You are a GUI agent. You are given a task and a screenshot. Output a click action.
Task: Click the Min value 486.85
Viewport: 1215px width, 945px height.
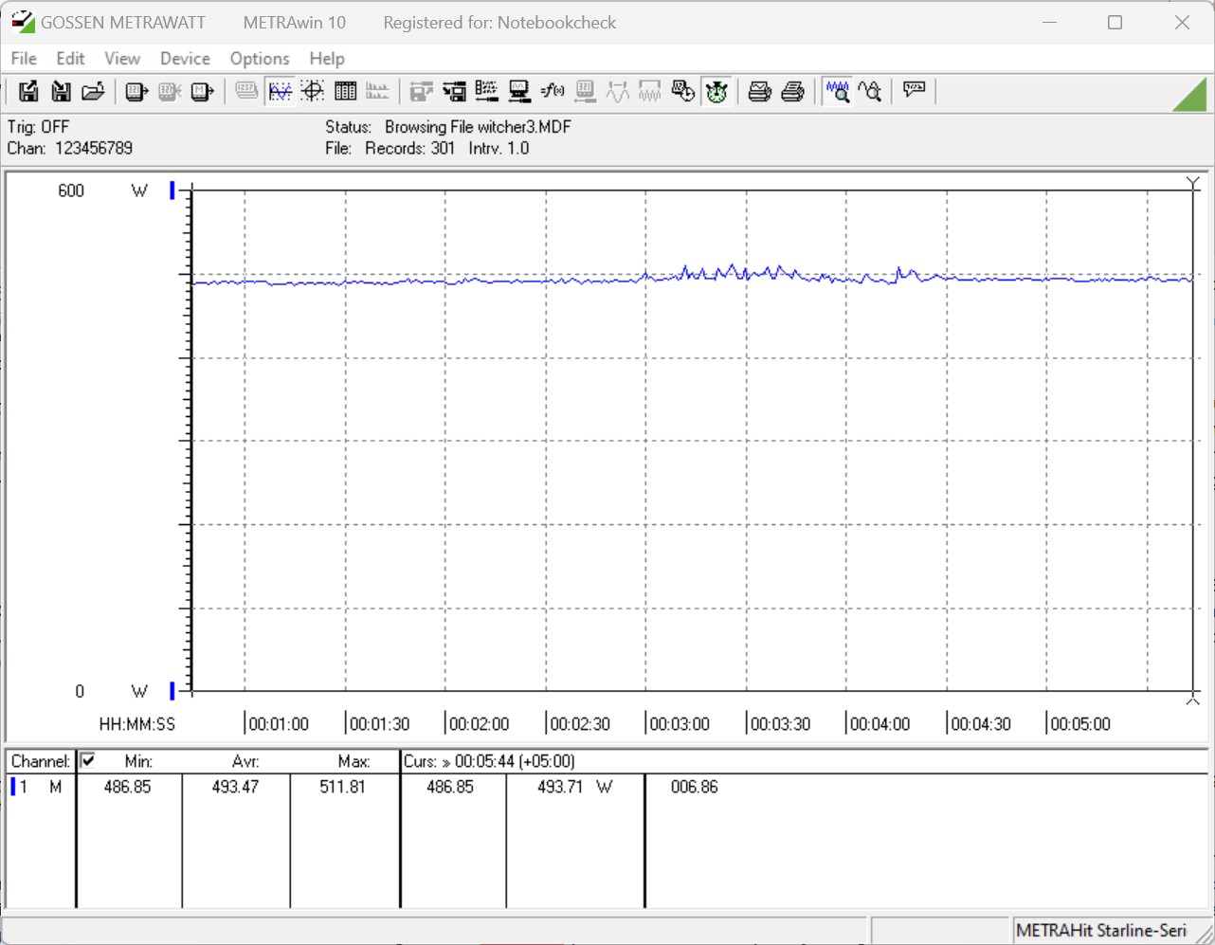127,787
